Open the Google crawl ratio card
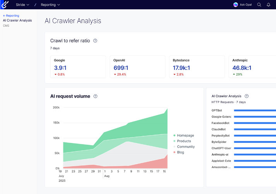This screenshot has width=276, height=194. click(78, 67)
